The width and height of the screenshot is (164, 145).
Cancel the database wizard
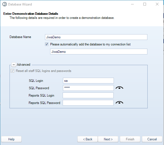tap(152, 139)
